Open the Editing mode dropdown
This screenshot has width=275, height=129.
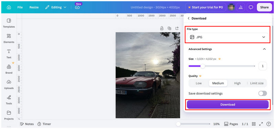(x=56, y=7)
